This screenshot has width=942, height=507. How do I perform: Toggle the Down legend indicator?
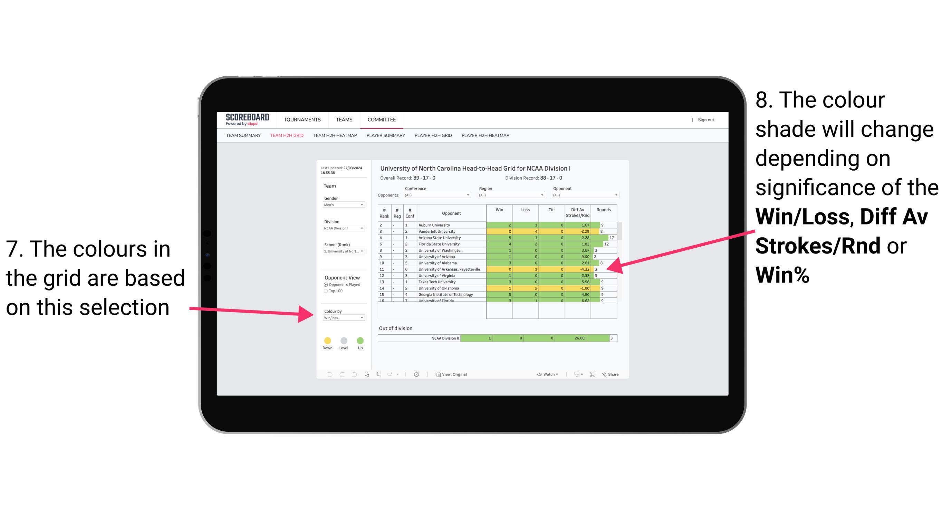click(327, 340)
